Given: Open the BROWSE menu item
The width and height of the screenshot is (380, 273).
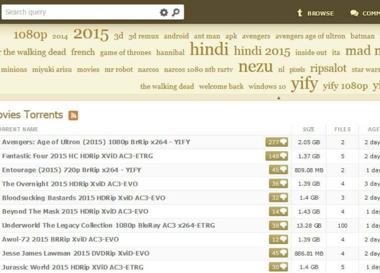Looking at the screenshot, I should (320, 13).
